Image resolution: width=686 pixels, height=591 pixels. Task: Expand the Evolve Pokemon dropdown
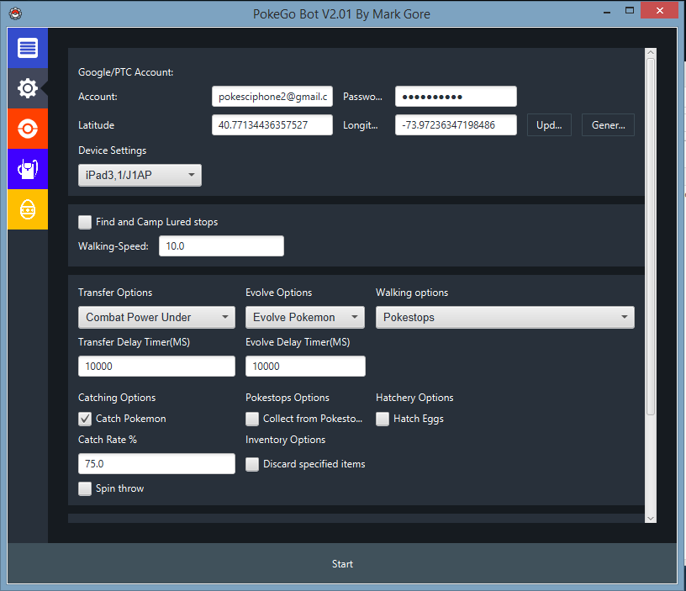(x=304, y=317)
